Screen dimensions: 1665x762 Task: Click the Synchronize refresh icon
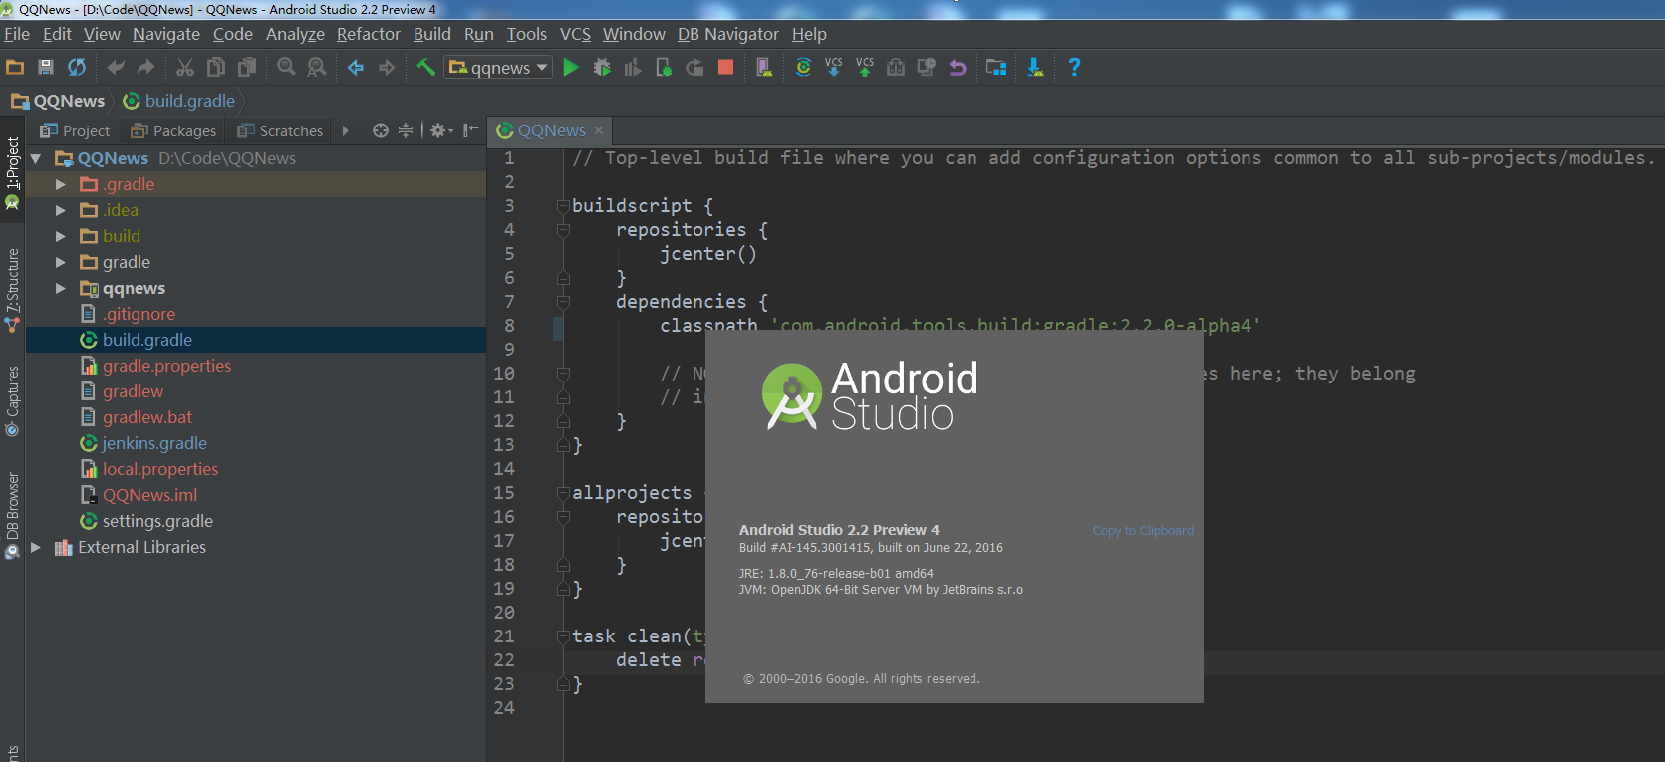(77, 67)
